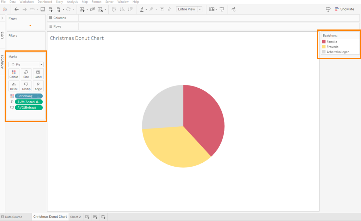Click the Save disk icon
Screen dimensions: 361x221
(x=43, y=9)
